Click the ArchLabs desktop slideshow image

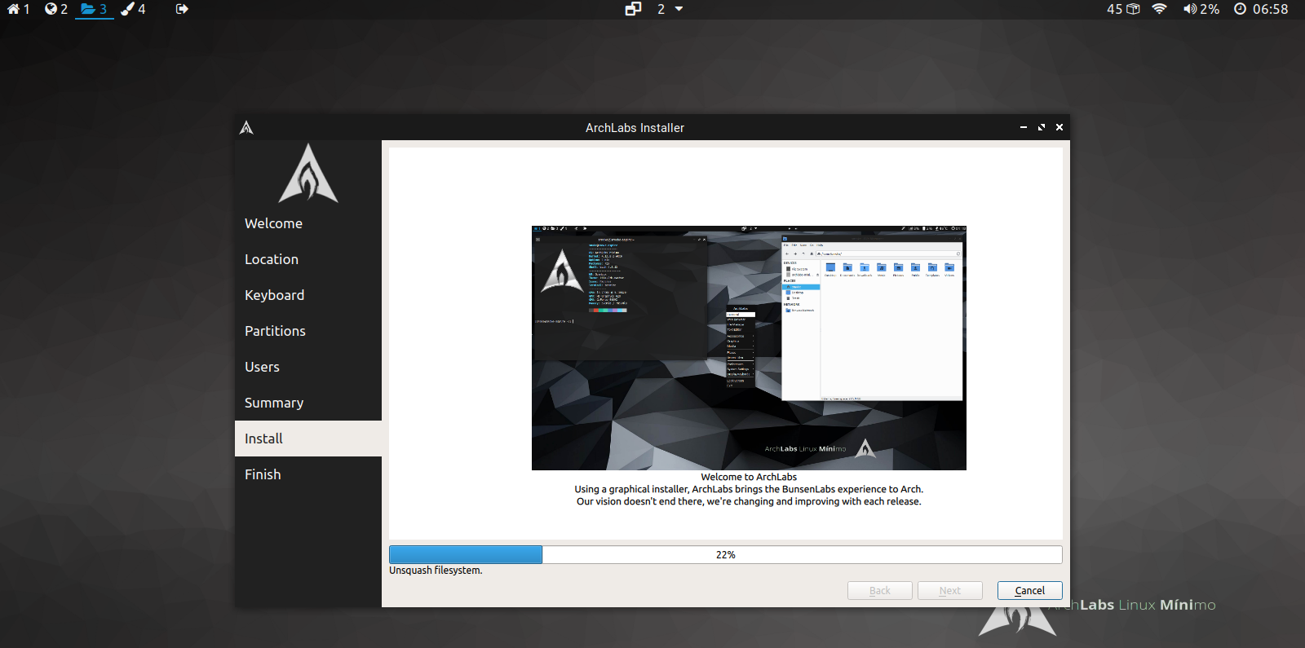[749, 348]
